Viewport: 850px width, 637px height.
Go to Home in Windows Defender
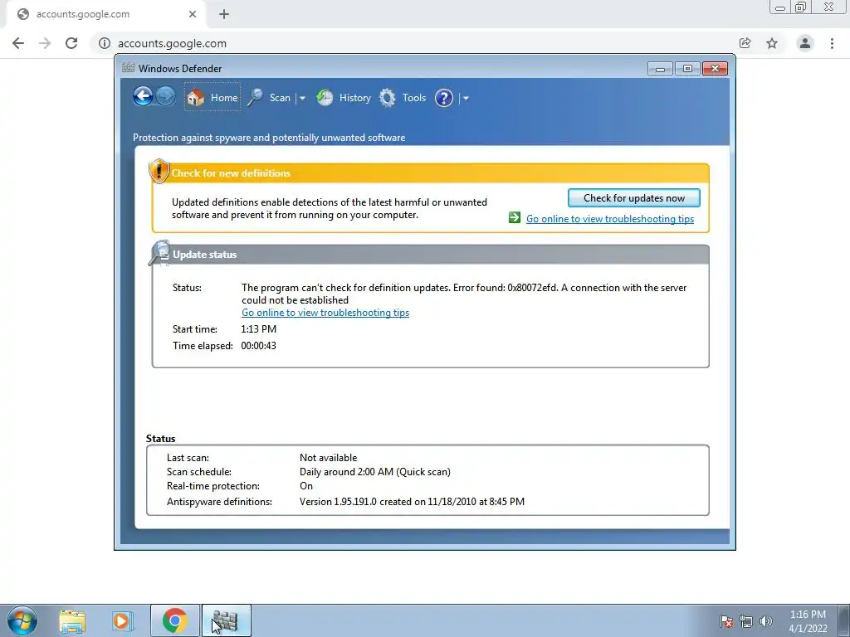[212, 98]
